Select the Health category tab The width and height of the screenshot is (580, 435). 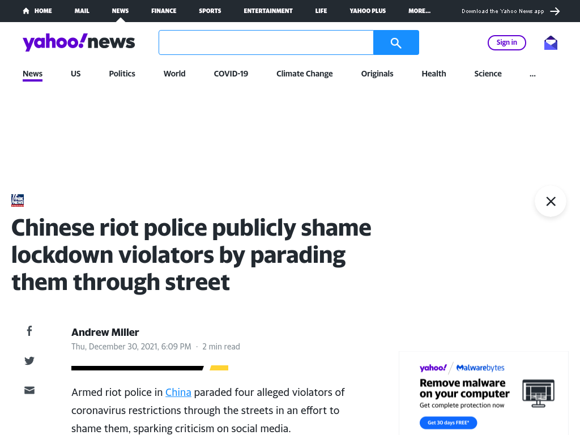(433, 74)
